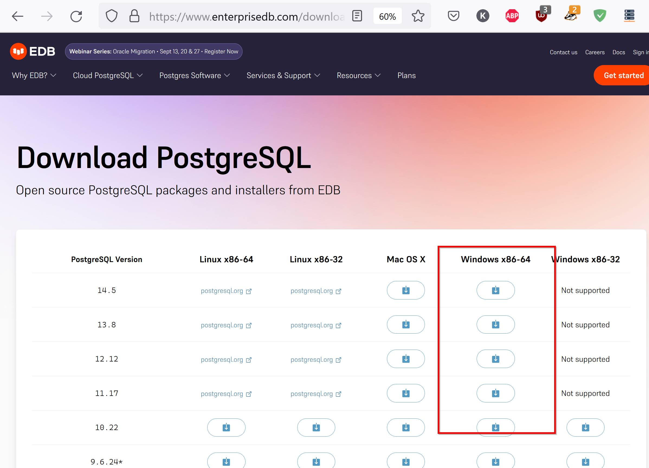Download PostgreSQL 9.6.24 for Mac OS X
Viewport: 649px width, 468px height.
pos(406,461)
